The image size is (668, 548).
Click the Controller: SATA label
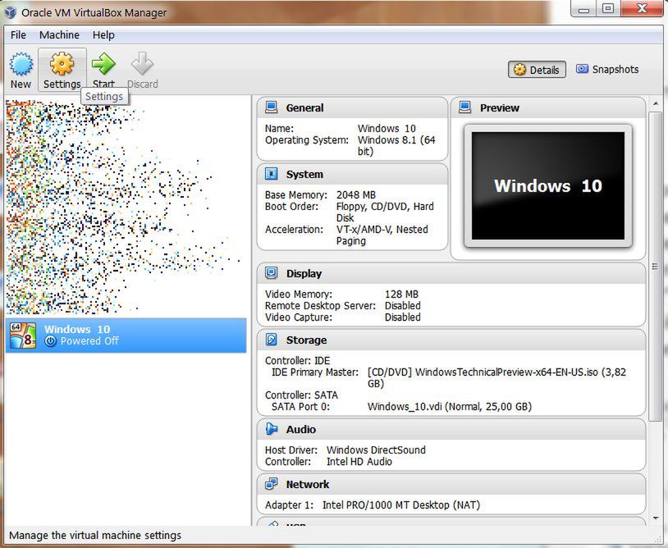(x=301, y=395)
